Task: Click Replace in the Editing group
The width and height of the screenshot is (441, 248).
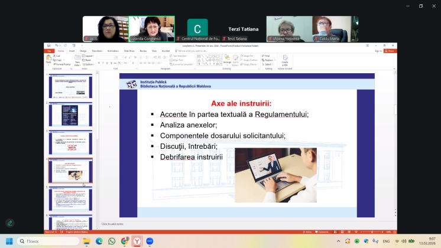Action: [269, 60]
